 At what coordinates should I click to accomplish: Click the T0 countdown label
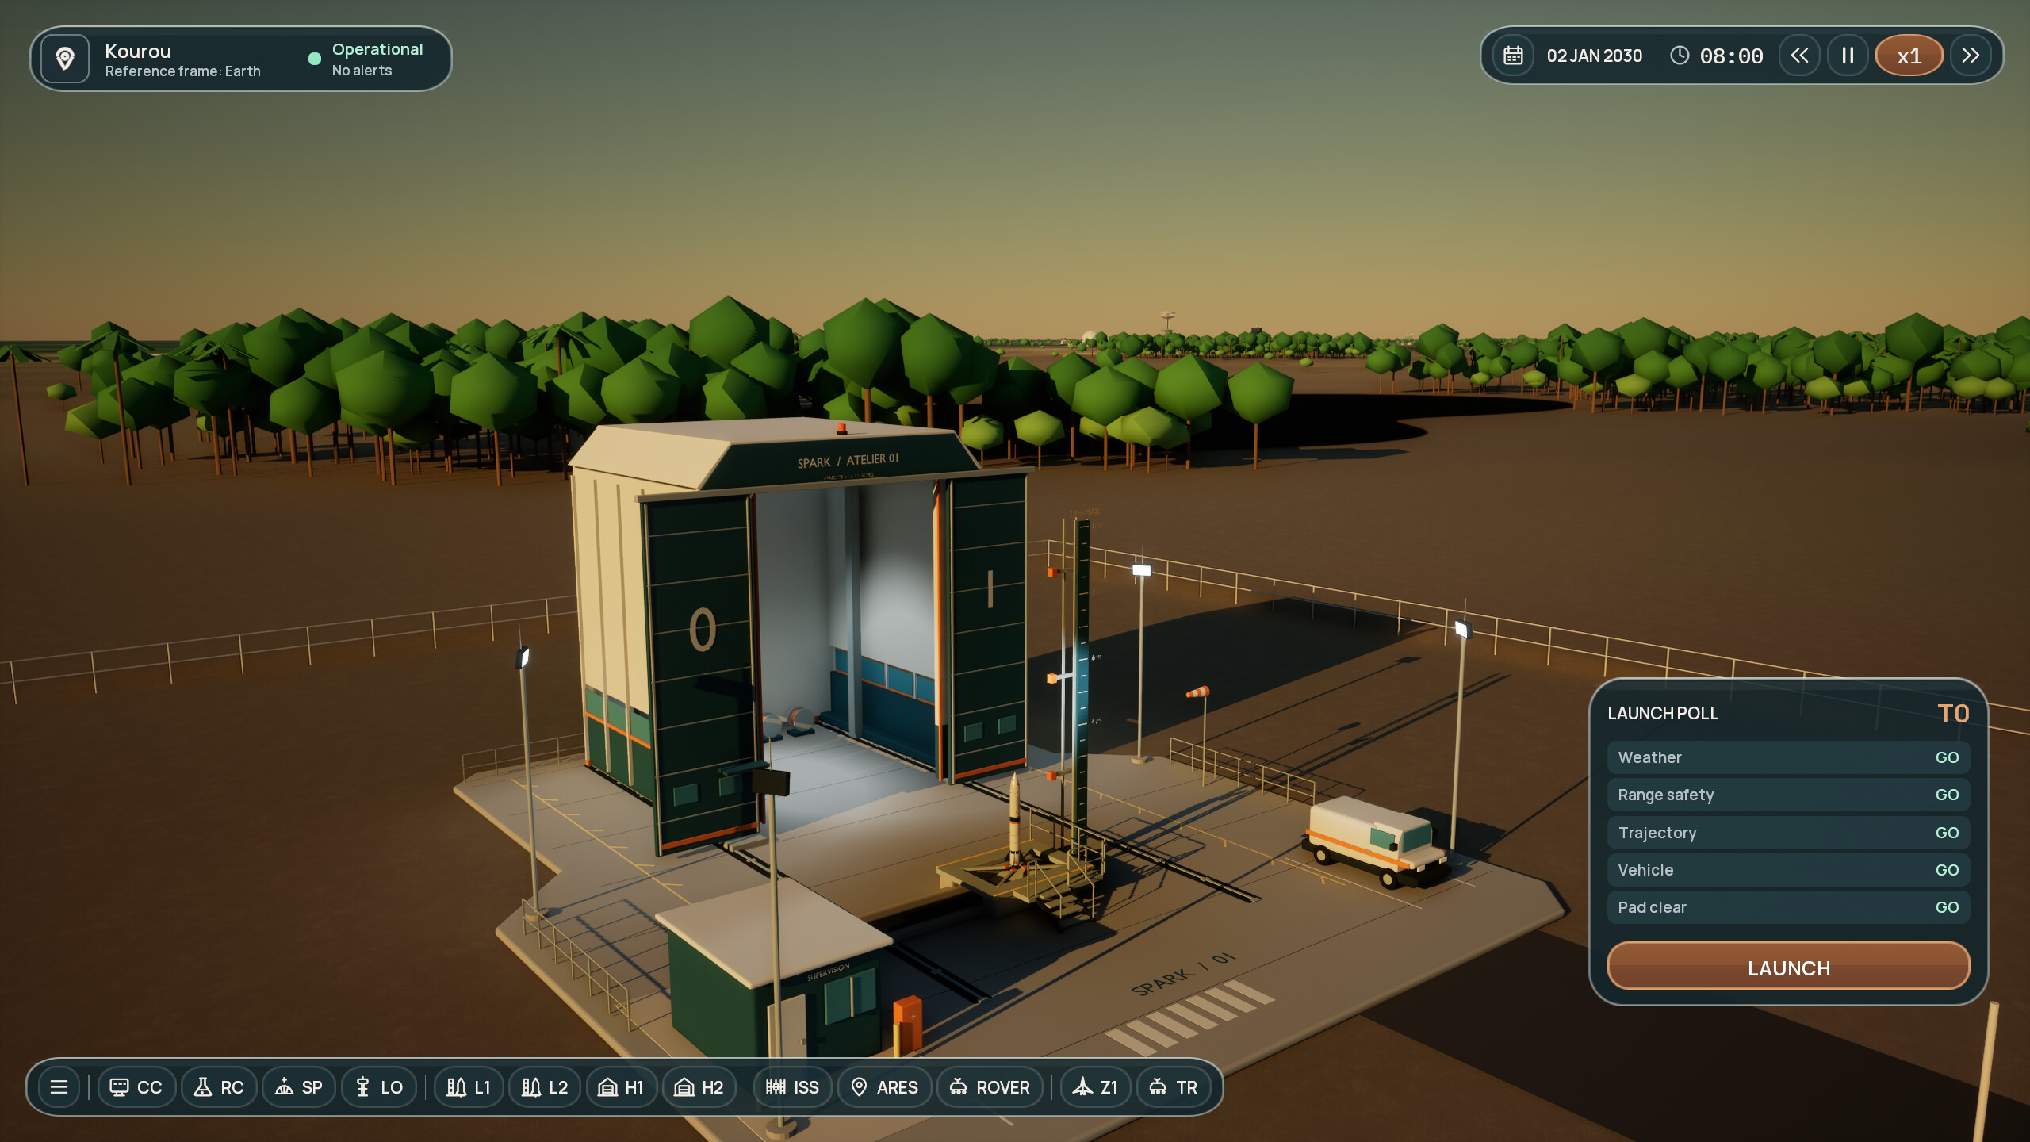coord(1953,713)
